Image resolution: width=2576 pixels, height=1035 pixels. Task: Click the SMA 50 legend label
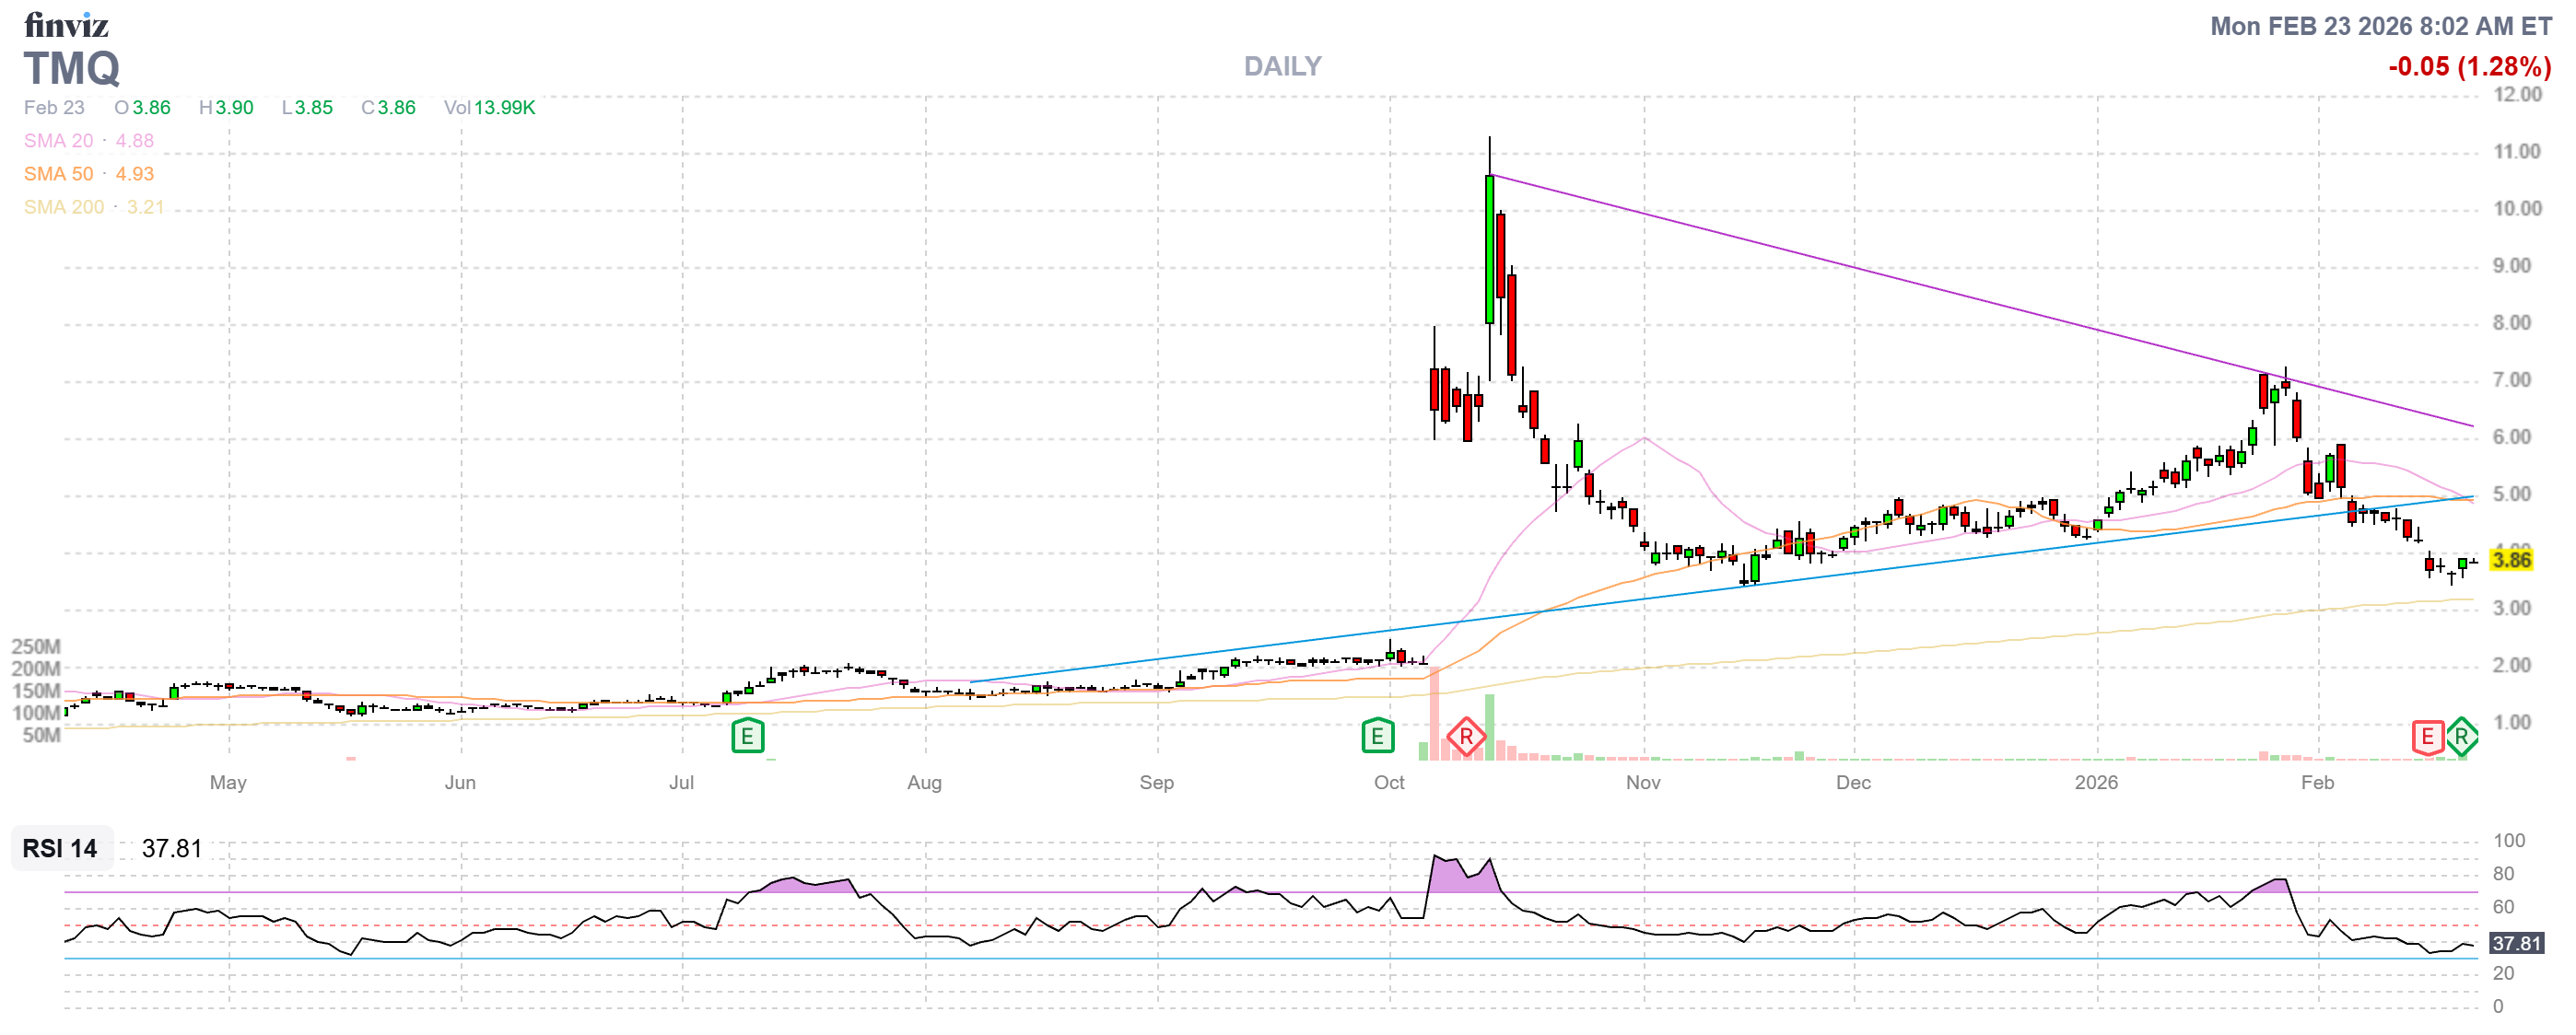click(x=58, y=174)
